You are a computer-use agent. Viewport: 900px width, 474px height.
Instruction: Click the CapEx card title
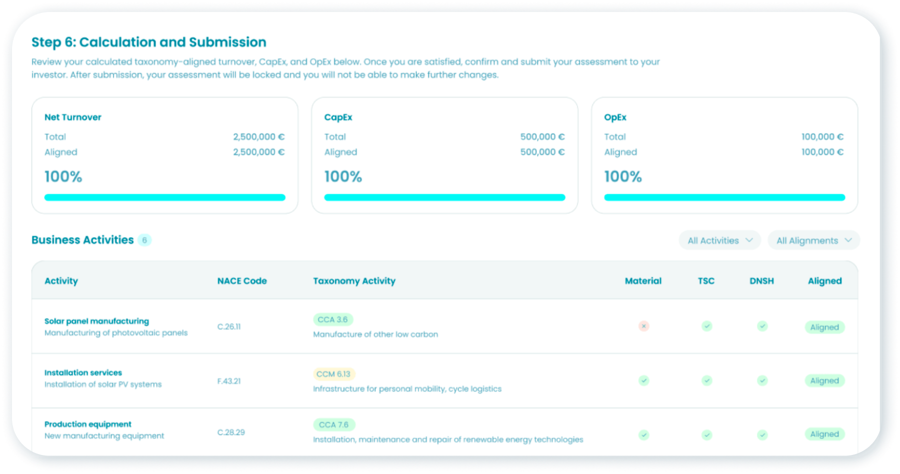(338, 117)
